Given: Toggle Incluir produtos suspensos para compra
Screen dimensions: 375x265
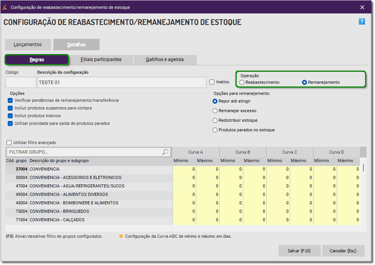Looking at the screenshot, I should [x=10, y=108].
